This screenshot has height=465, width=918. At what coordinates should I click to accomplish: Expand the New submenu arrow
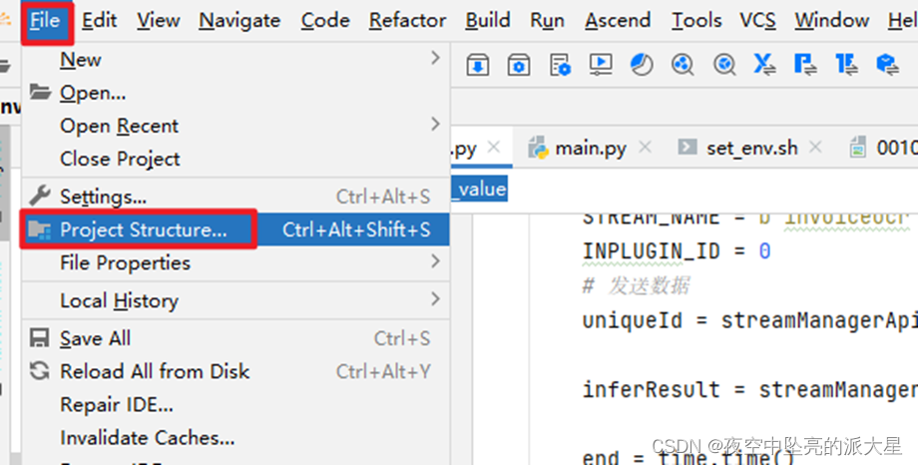(435, 58)
